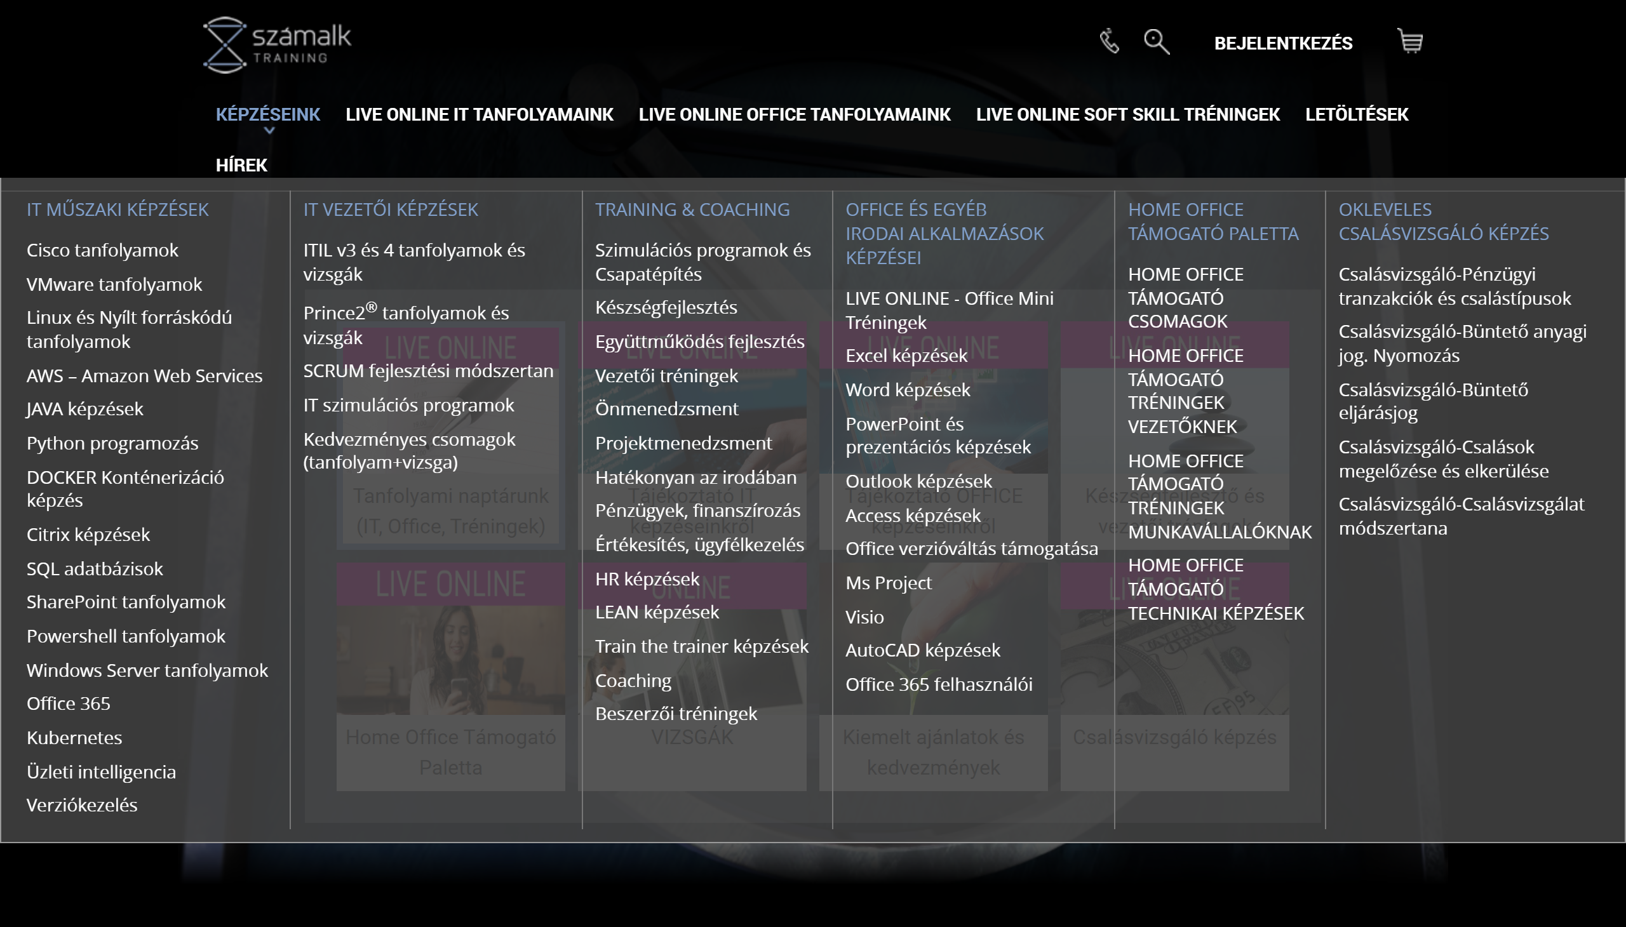Open Szimulációs programok és Csapatépítés
Viewport: 1626px width, 927px height.
(x=703, y=262)
